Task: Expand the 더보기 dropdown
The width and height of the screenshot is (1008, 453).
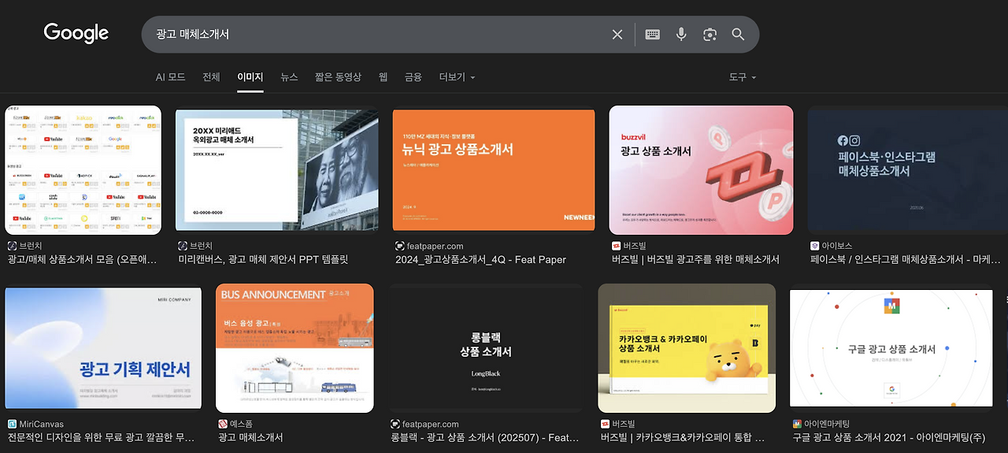Action: 457,77
